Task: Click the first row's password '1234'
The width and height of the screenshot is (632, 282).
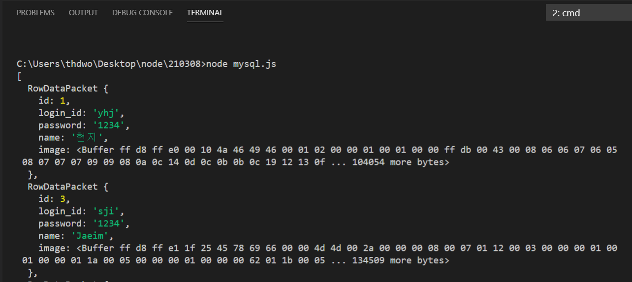Action: tap(110, 125)
